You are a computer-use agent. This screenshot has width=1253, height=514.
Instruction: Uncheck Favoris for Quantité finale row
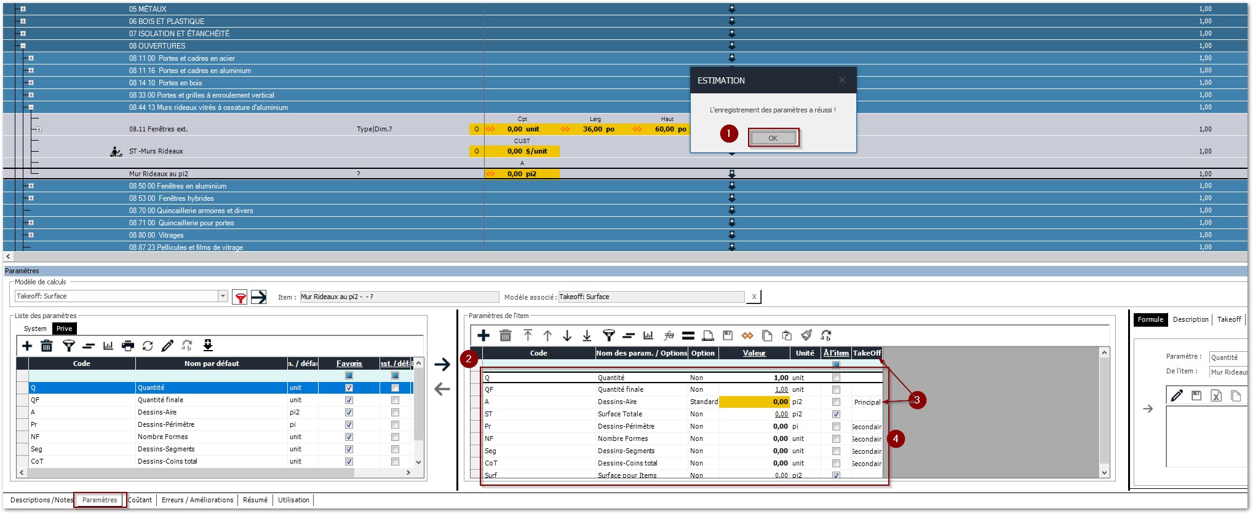point(349,400)
